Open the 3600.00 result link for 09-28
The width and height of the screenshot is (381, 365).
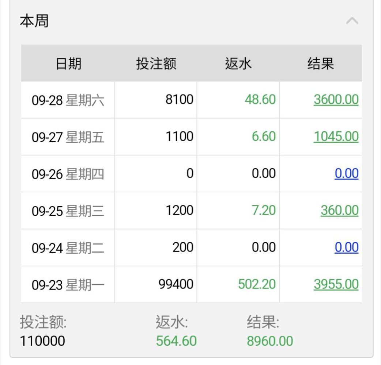pos(336,100)
